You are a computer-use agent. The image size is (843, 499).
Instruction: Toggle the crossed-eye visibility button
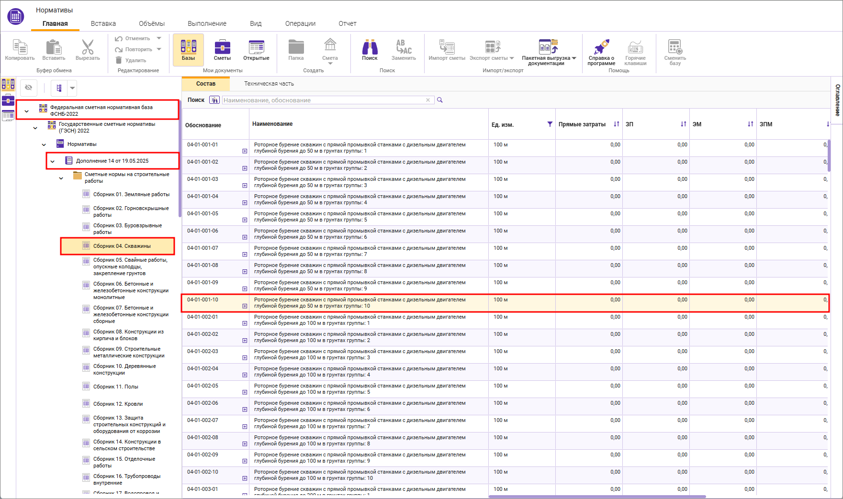pos(29,88)
